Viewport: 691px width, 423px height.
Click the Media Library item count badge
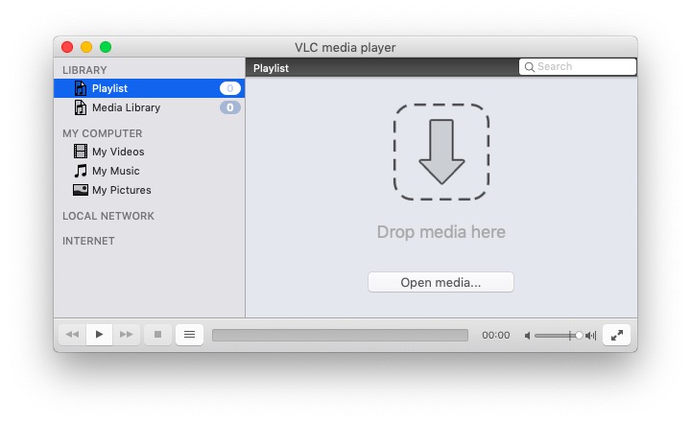pos(230,107)
